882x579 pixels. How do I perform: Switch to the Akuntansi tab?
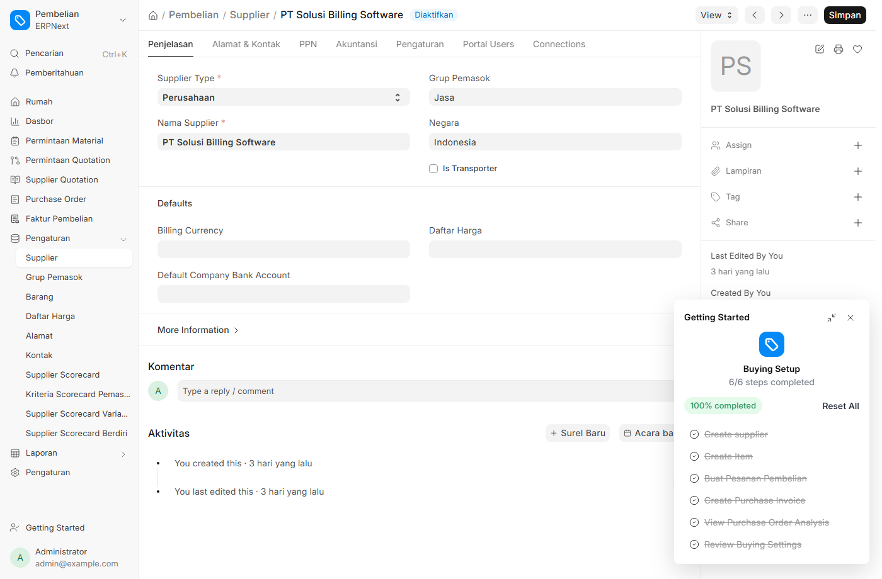click(x=357, y=44)
